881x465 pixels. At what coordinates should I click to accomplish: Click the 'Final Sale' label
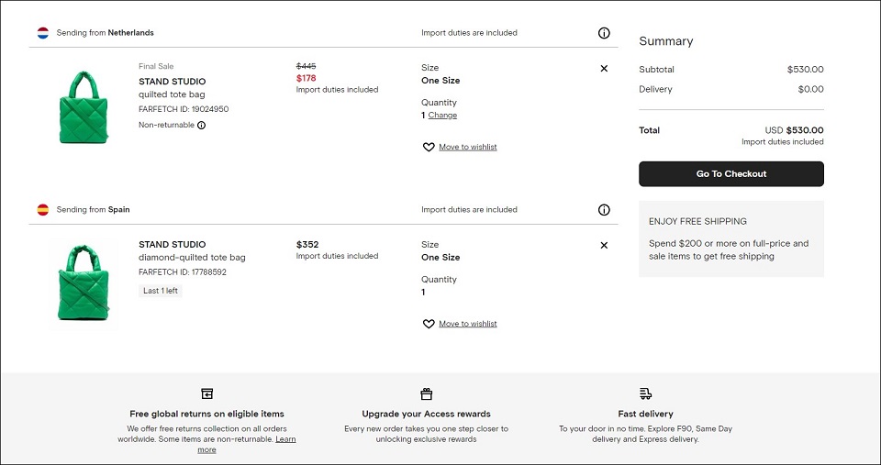[x=156, y=66]
